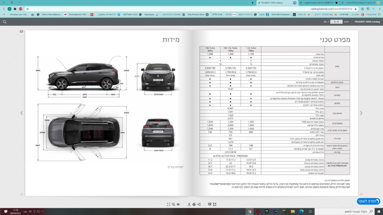Share the catalog with the share icon
This screenshot has width=383, height=215.
click(199, 204)
